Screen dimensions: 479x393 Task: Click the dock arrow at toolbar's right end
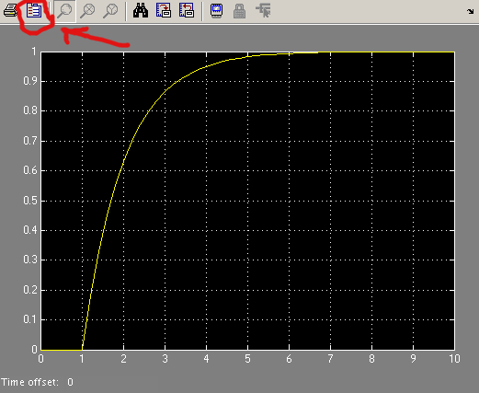pos(470,11)
